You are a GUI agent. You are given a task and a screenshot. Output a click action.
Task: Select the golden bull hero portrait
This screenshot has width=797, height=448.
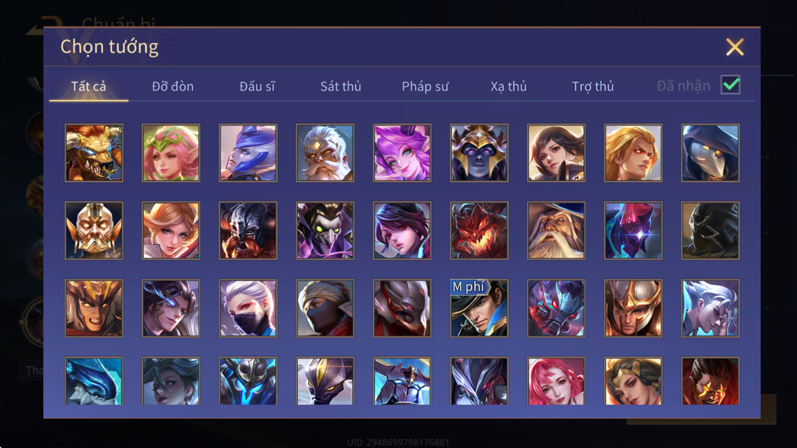click(94, 153)
